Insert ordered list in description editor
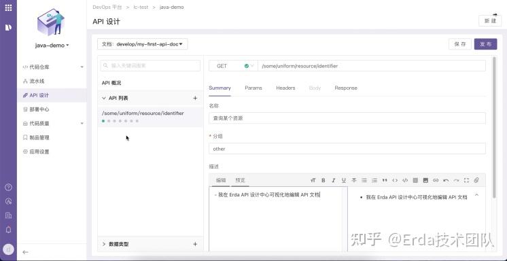The image size is (507, 261). pyautogui.click(x=374, y=181)
